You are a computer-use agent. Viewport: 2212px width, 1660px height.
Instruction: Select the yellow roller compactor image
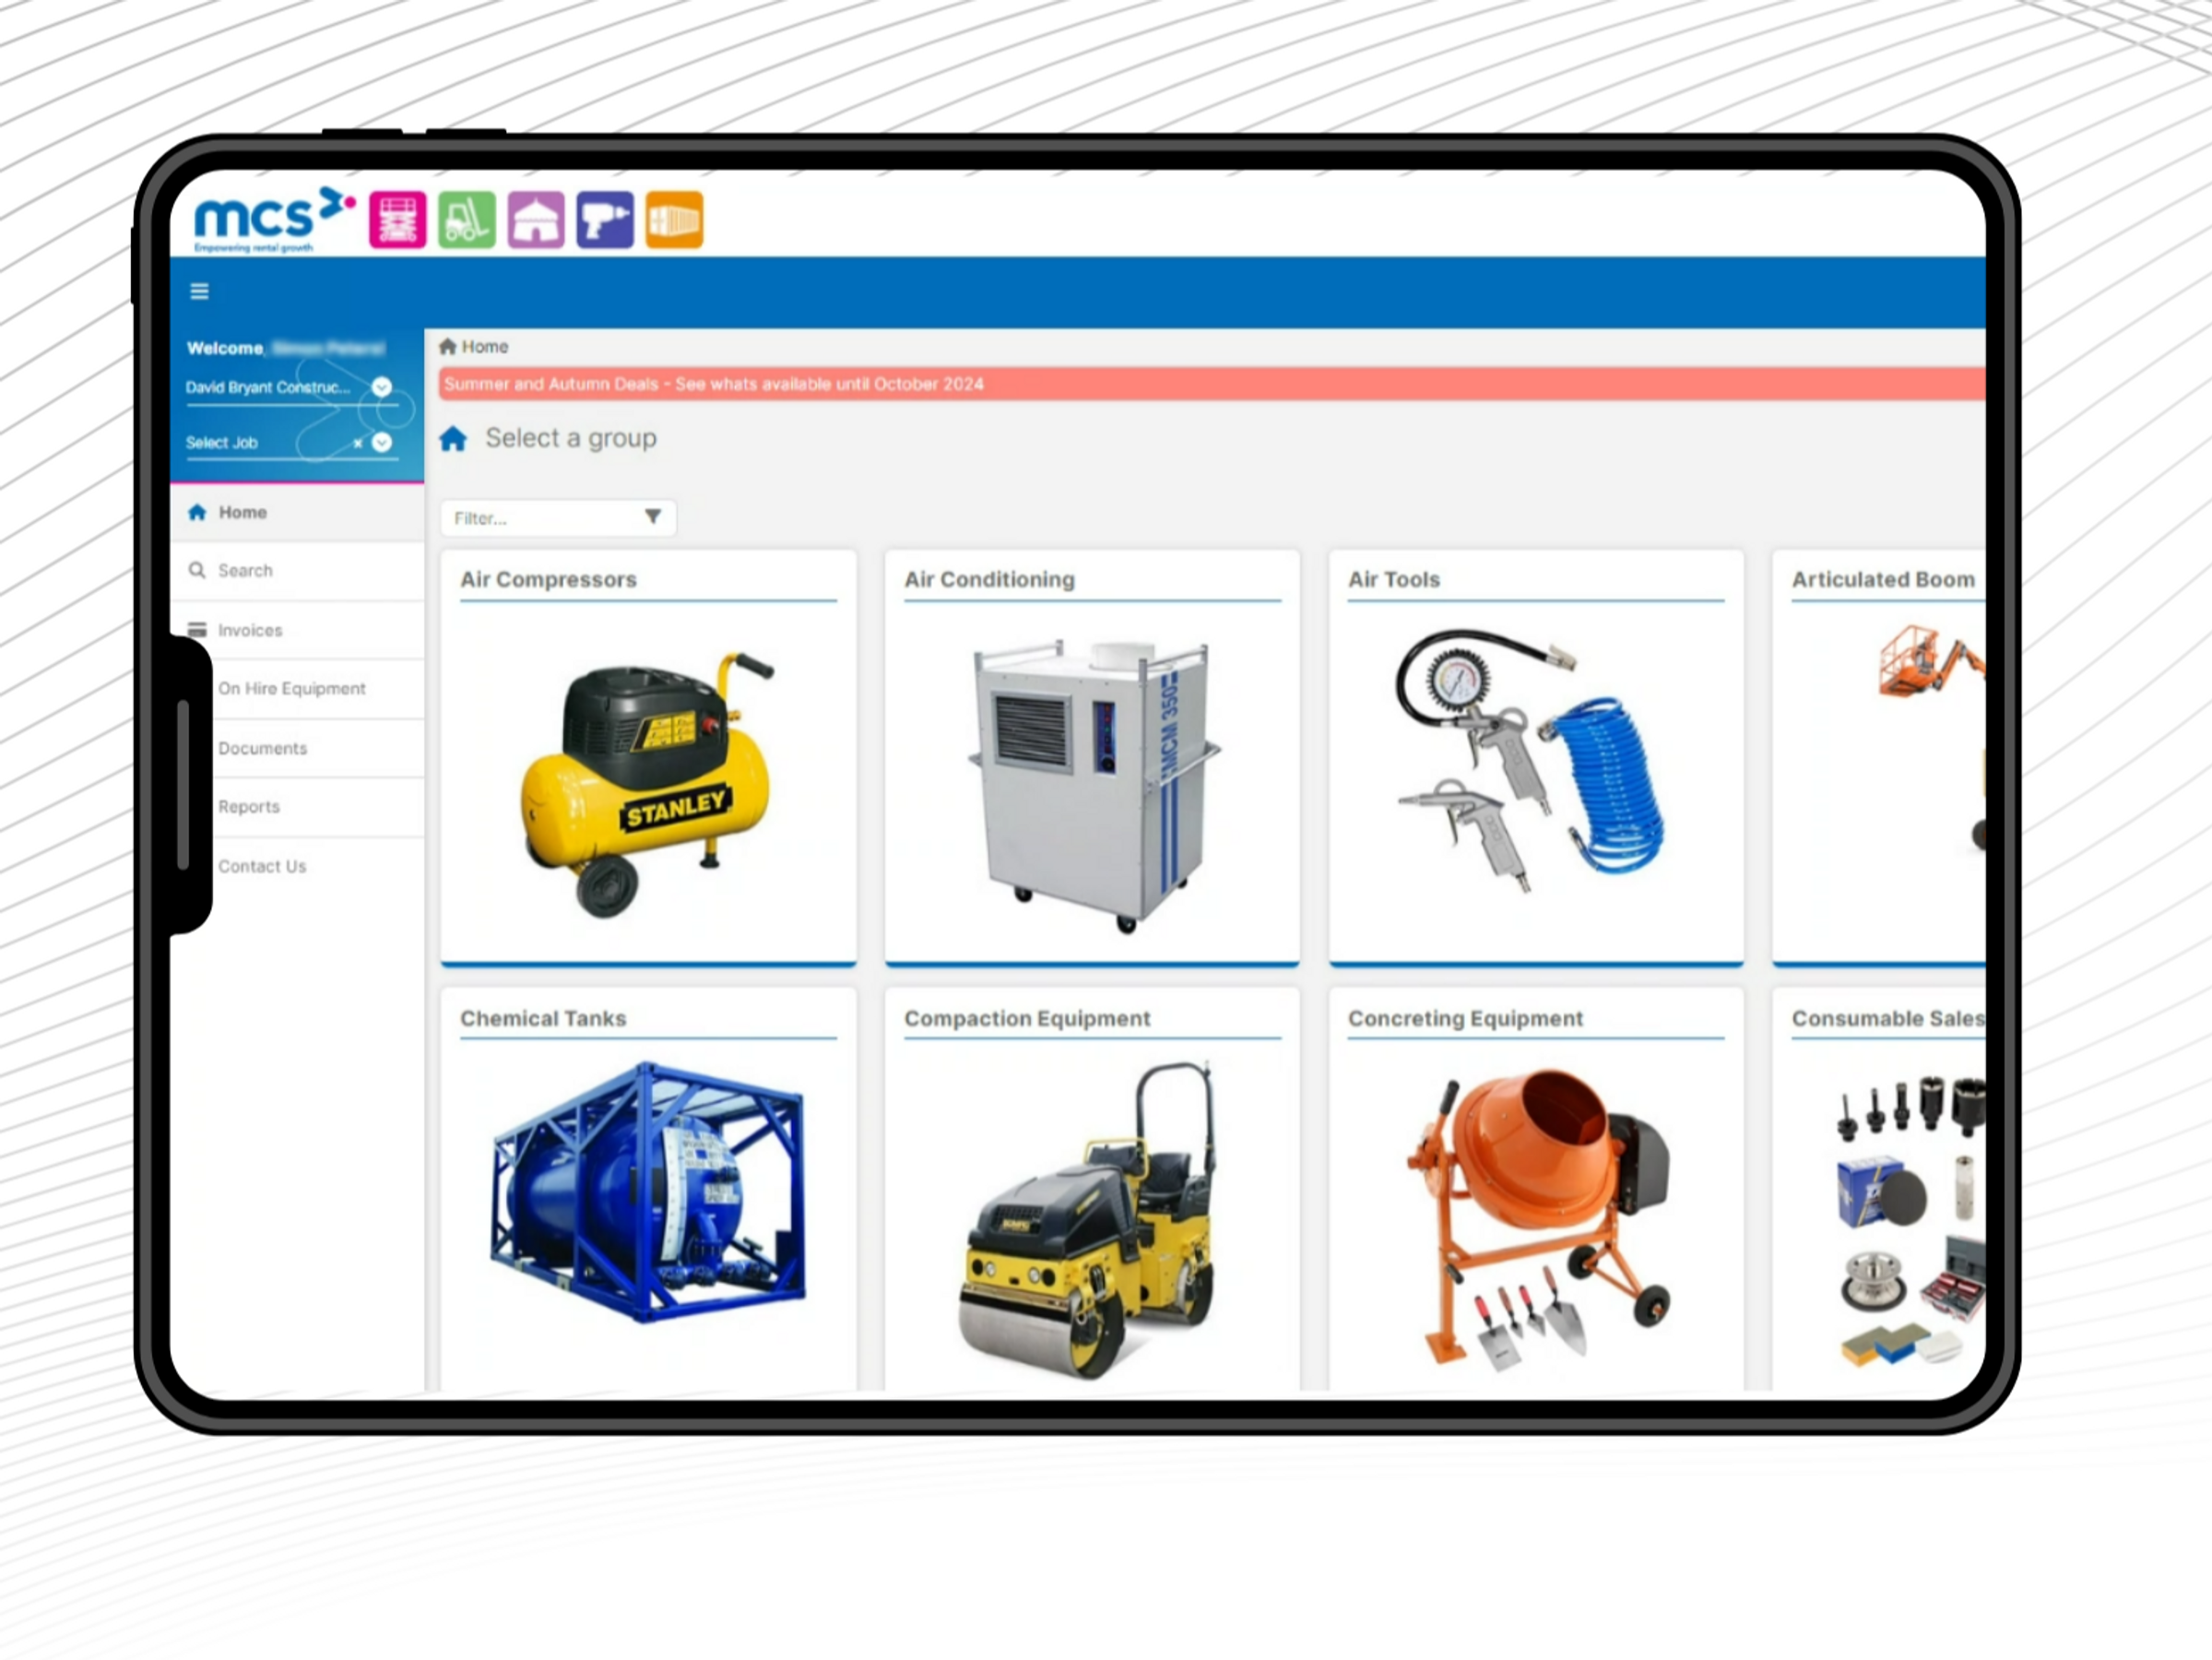tap(1086, 1220)
